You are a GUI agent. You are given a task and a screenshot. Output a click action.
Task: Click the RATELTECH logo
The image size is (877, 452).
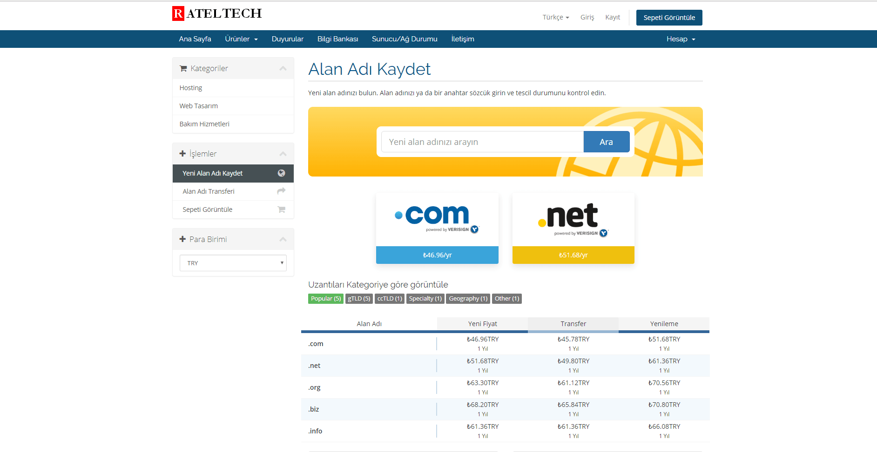[x=217, y=13]
